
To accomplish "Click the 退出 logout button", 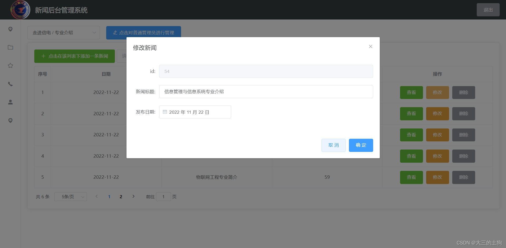I will (x=488, y=9).
